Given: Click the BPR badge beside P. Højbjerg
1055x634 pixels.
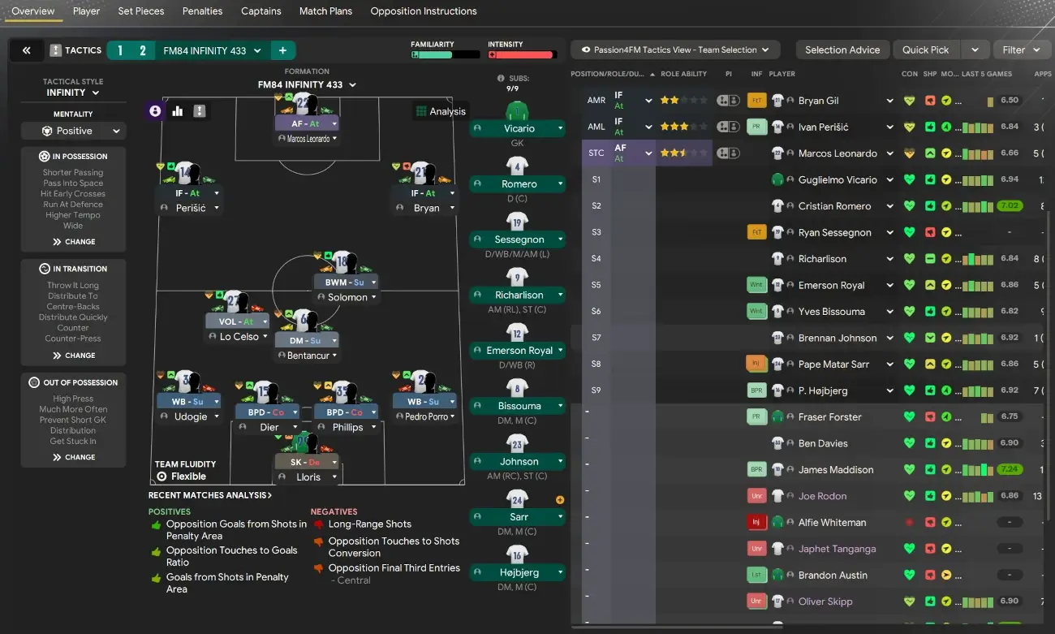Looking at the screenshot, I should 756,390.
